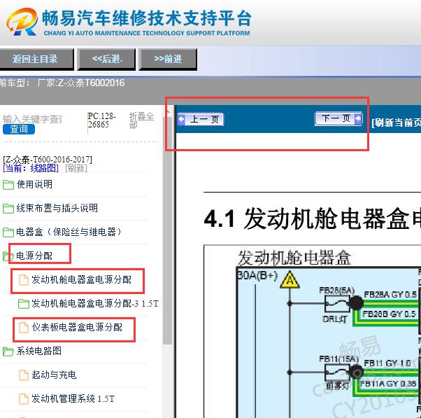Click the scrollbar up arrow in sidebar
The image size is (421, 418).
(x=168, y=111)
